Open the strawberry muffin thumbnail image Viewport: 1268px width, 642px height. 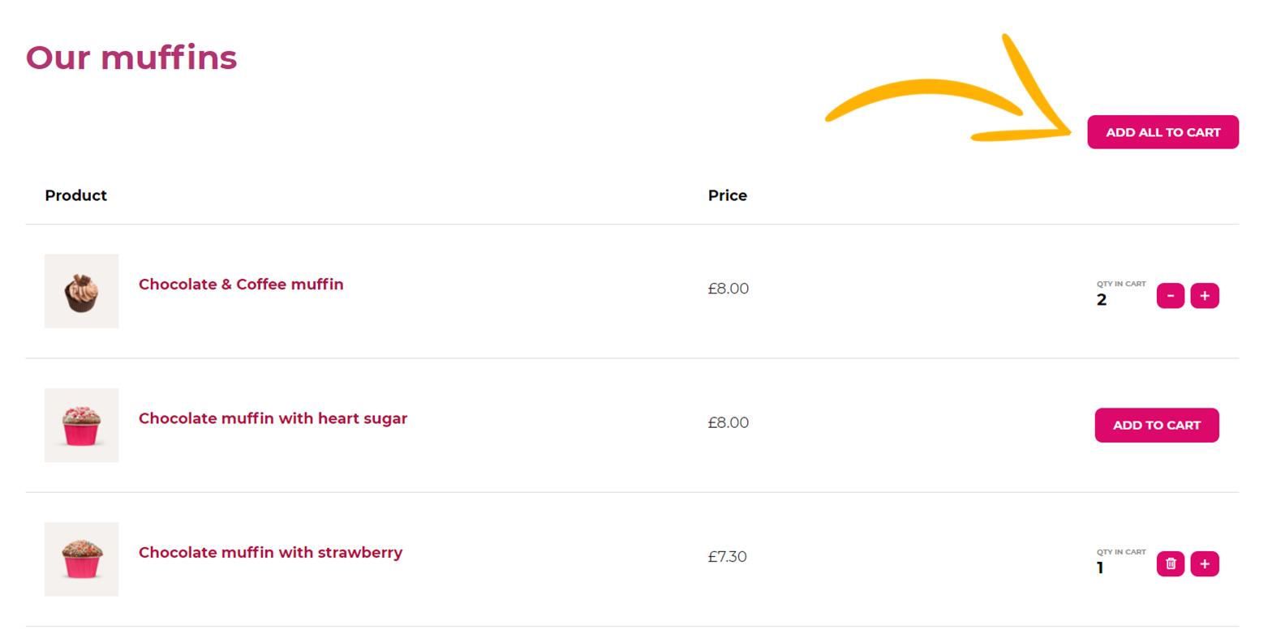(81, 559)
